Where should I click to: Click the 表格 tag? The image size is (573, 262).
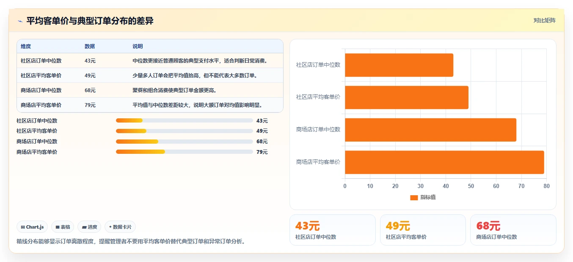pyautogui.click(x=63, y=227)
